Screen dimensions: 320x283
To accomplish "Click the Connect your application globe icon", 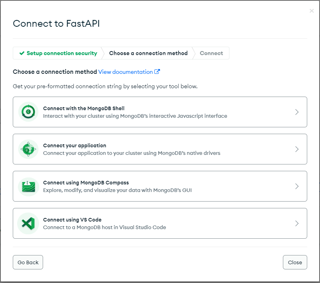I will click(x=28, y=149).
